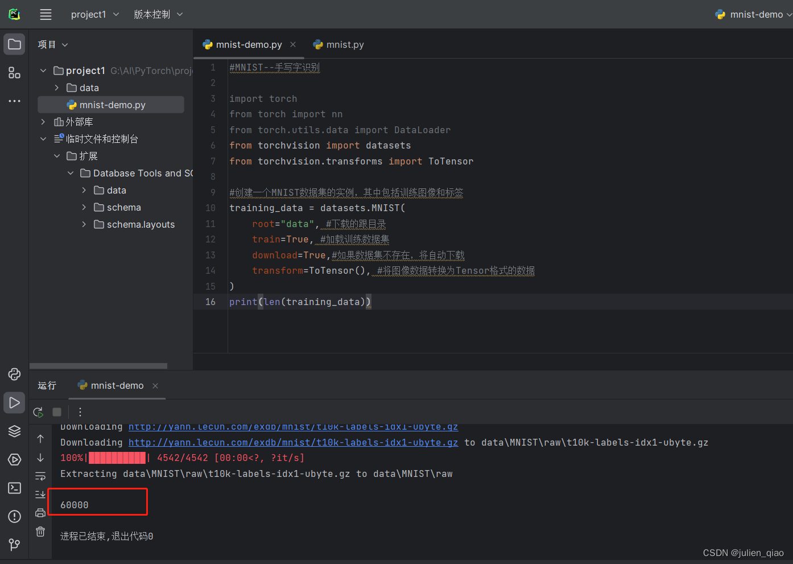Open the mnist-demo run configuration dropdown
793x564 pixels.
coord(753,14)
